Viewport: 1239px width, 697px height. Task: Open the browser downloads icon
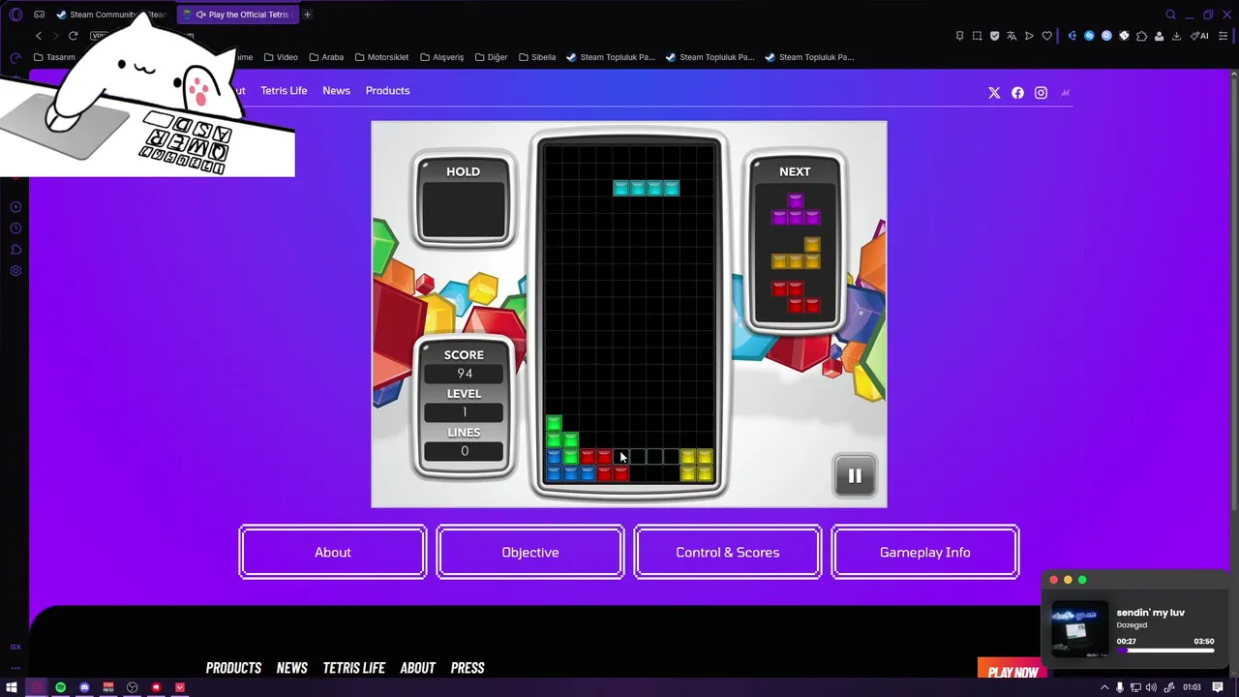coord(1176,36)
